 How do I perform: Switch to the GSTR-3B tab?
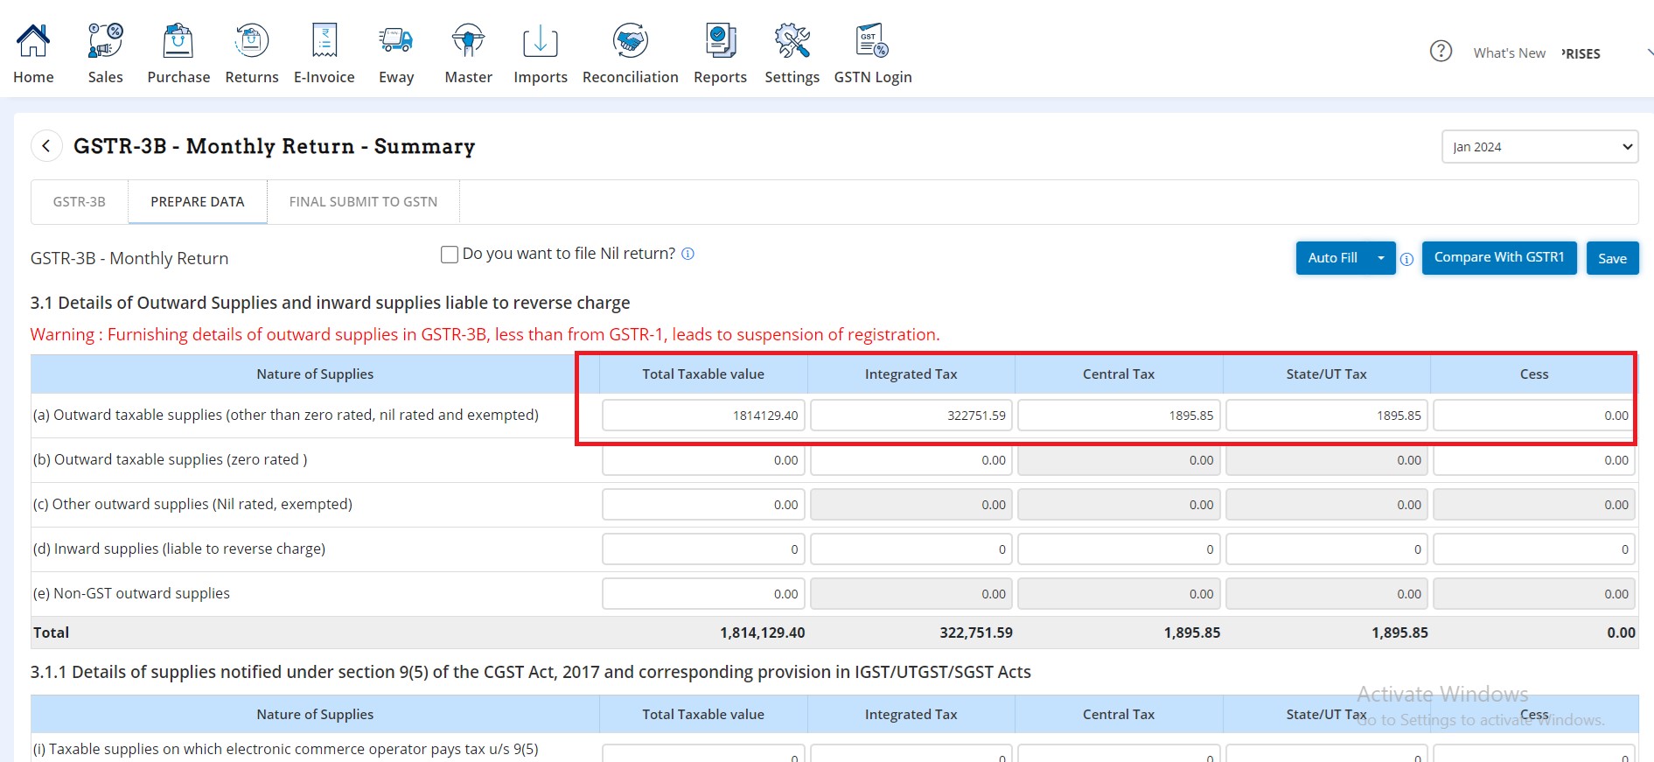tap(79, 202)
